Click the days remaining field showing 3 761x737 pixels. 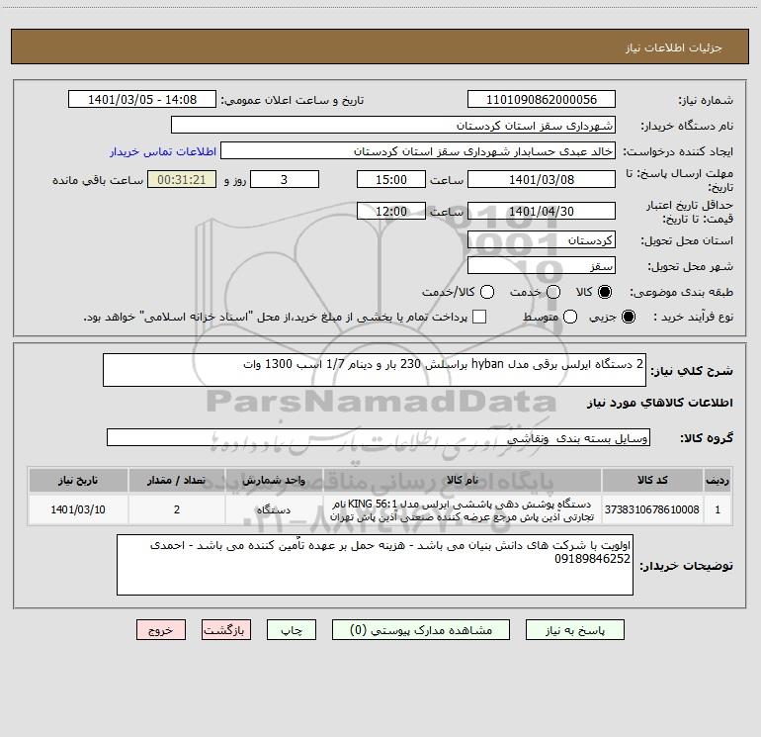[285, 180]
